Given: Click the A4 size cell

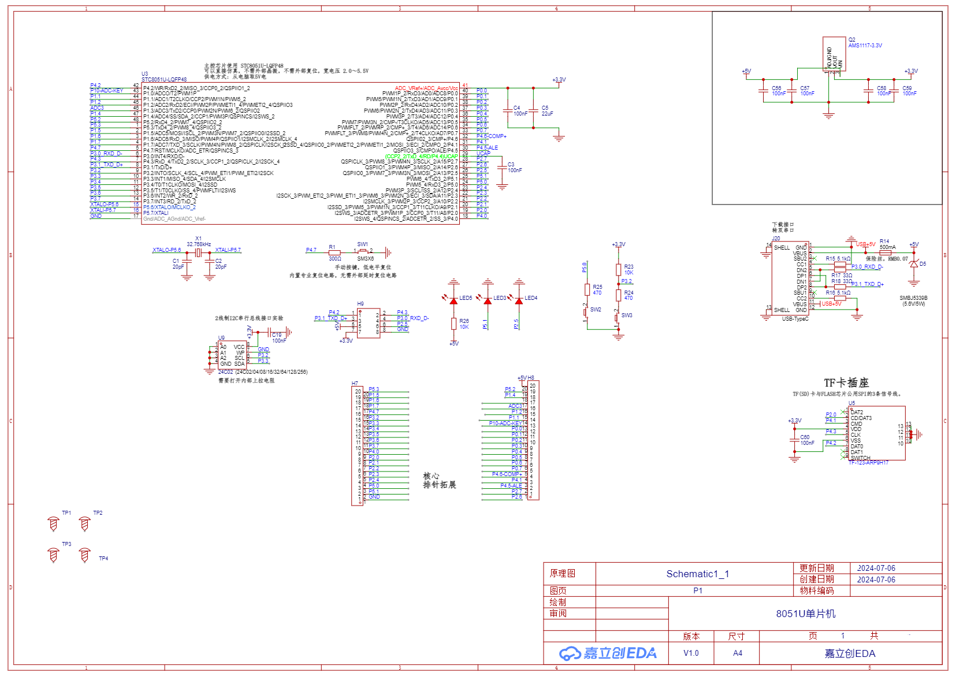Looking at the screenshot, I should point(738,653).
